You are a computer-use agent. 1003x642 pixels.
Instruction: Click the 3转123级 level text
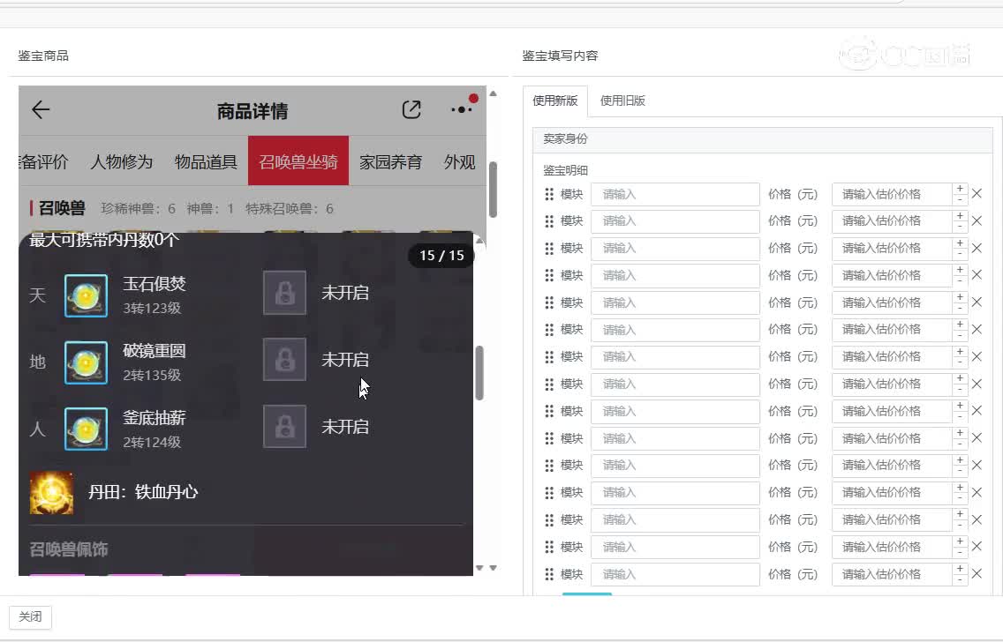pos(152,309)
